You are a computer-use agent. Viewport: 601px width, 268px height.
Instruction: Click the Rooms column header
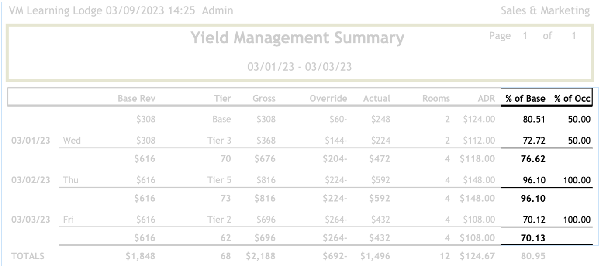[x=436, y=99]
